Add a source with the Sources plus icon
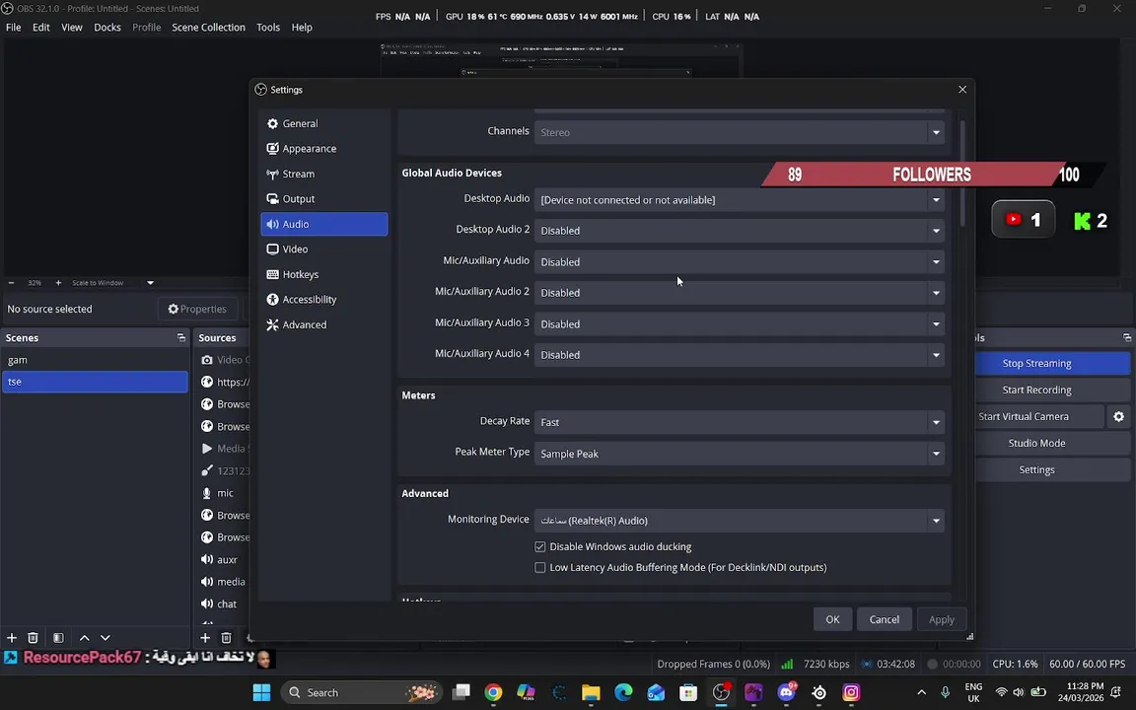Screen dimensions: 1136x710 click(205, 638)
